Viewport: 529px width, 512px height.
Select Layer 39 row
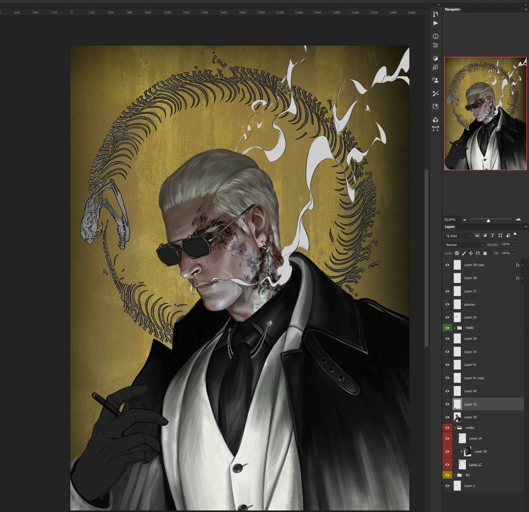pyautogui.click(x=484, y=418)
